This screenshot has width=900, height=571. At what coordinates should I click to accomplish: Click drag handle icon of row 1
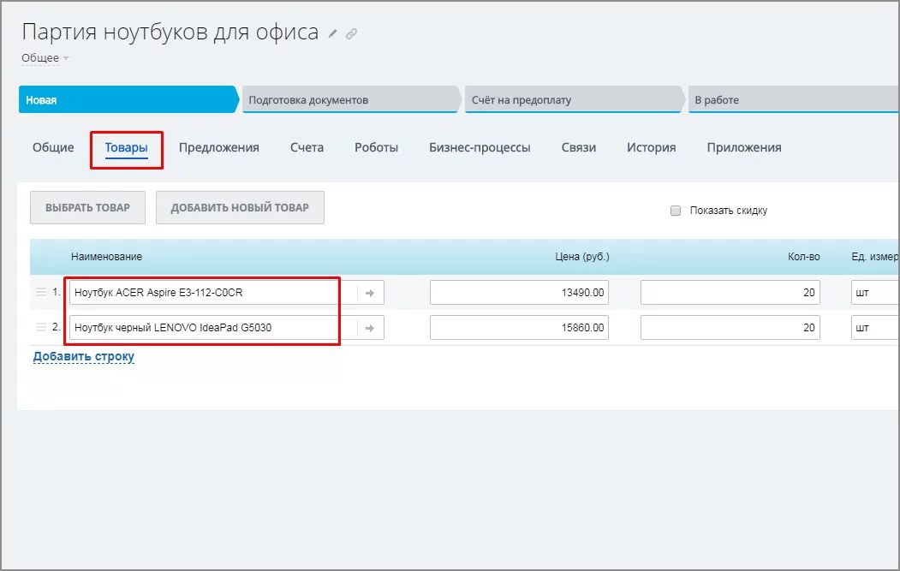pyautogui.click(x=41, y=292)
